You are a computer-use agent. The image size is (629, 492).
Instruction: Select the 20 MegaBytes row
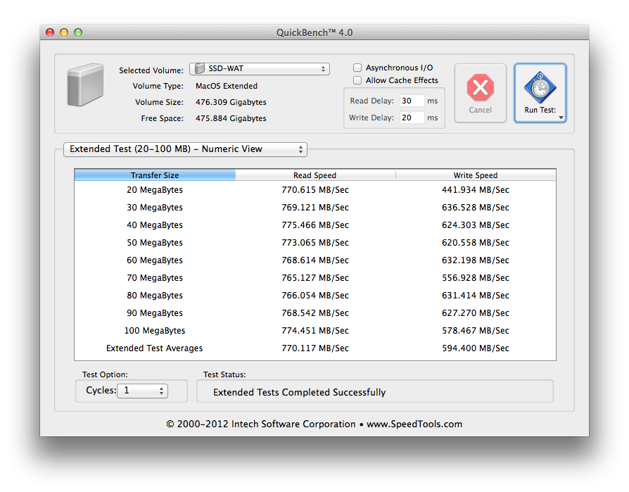(315, 190)
